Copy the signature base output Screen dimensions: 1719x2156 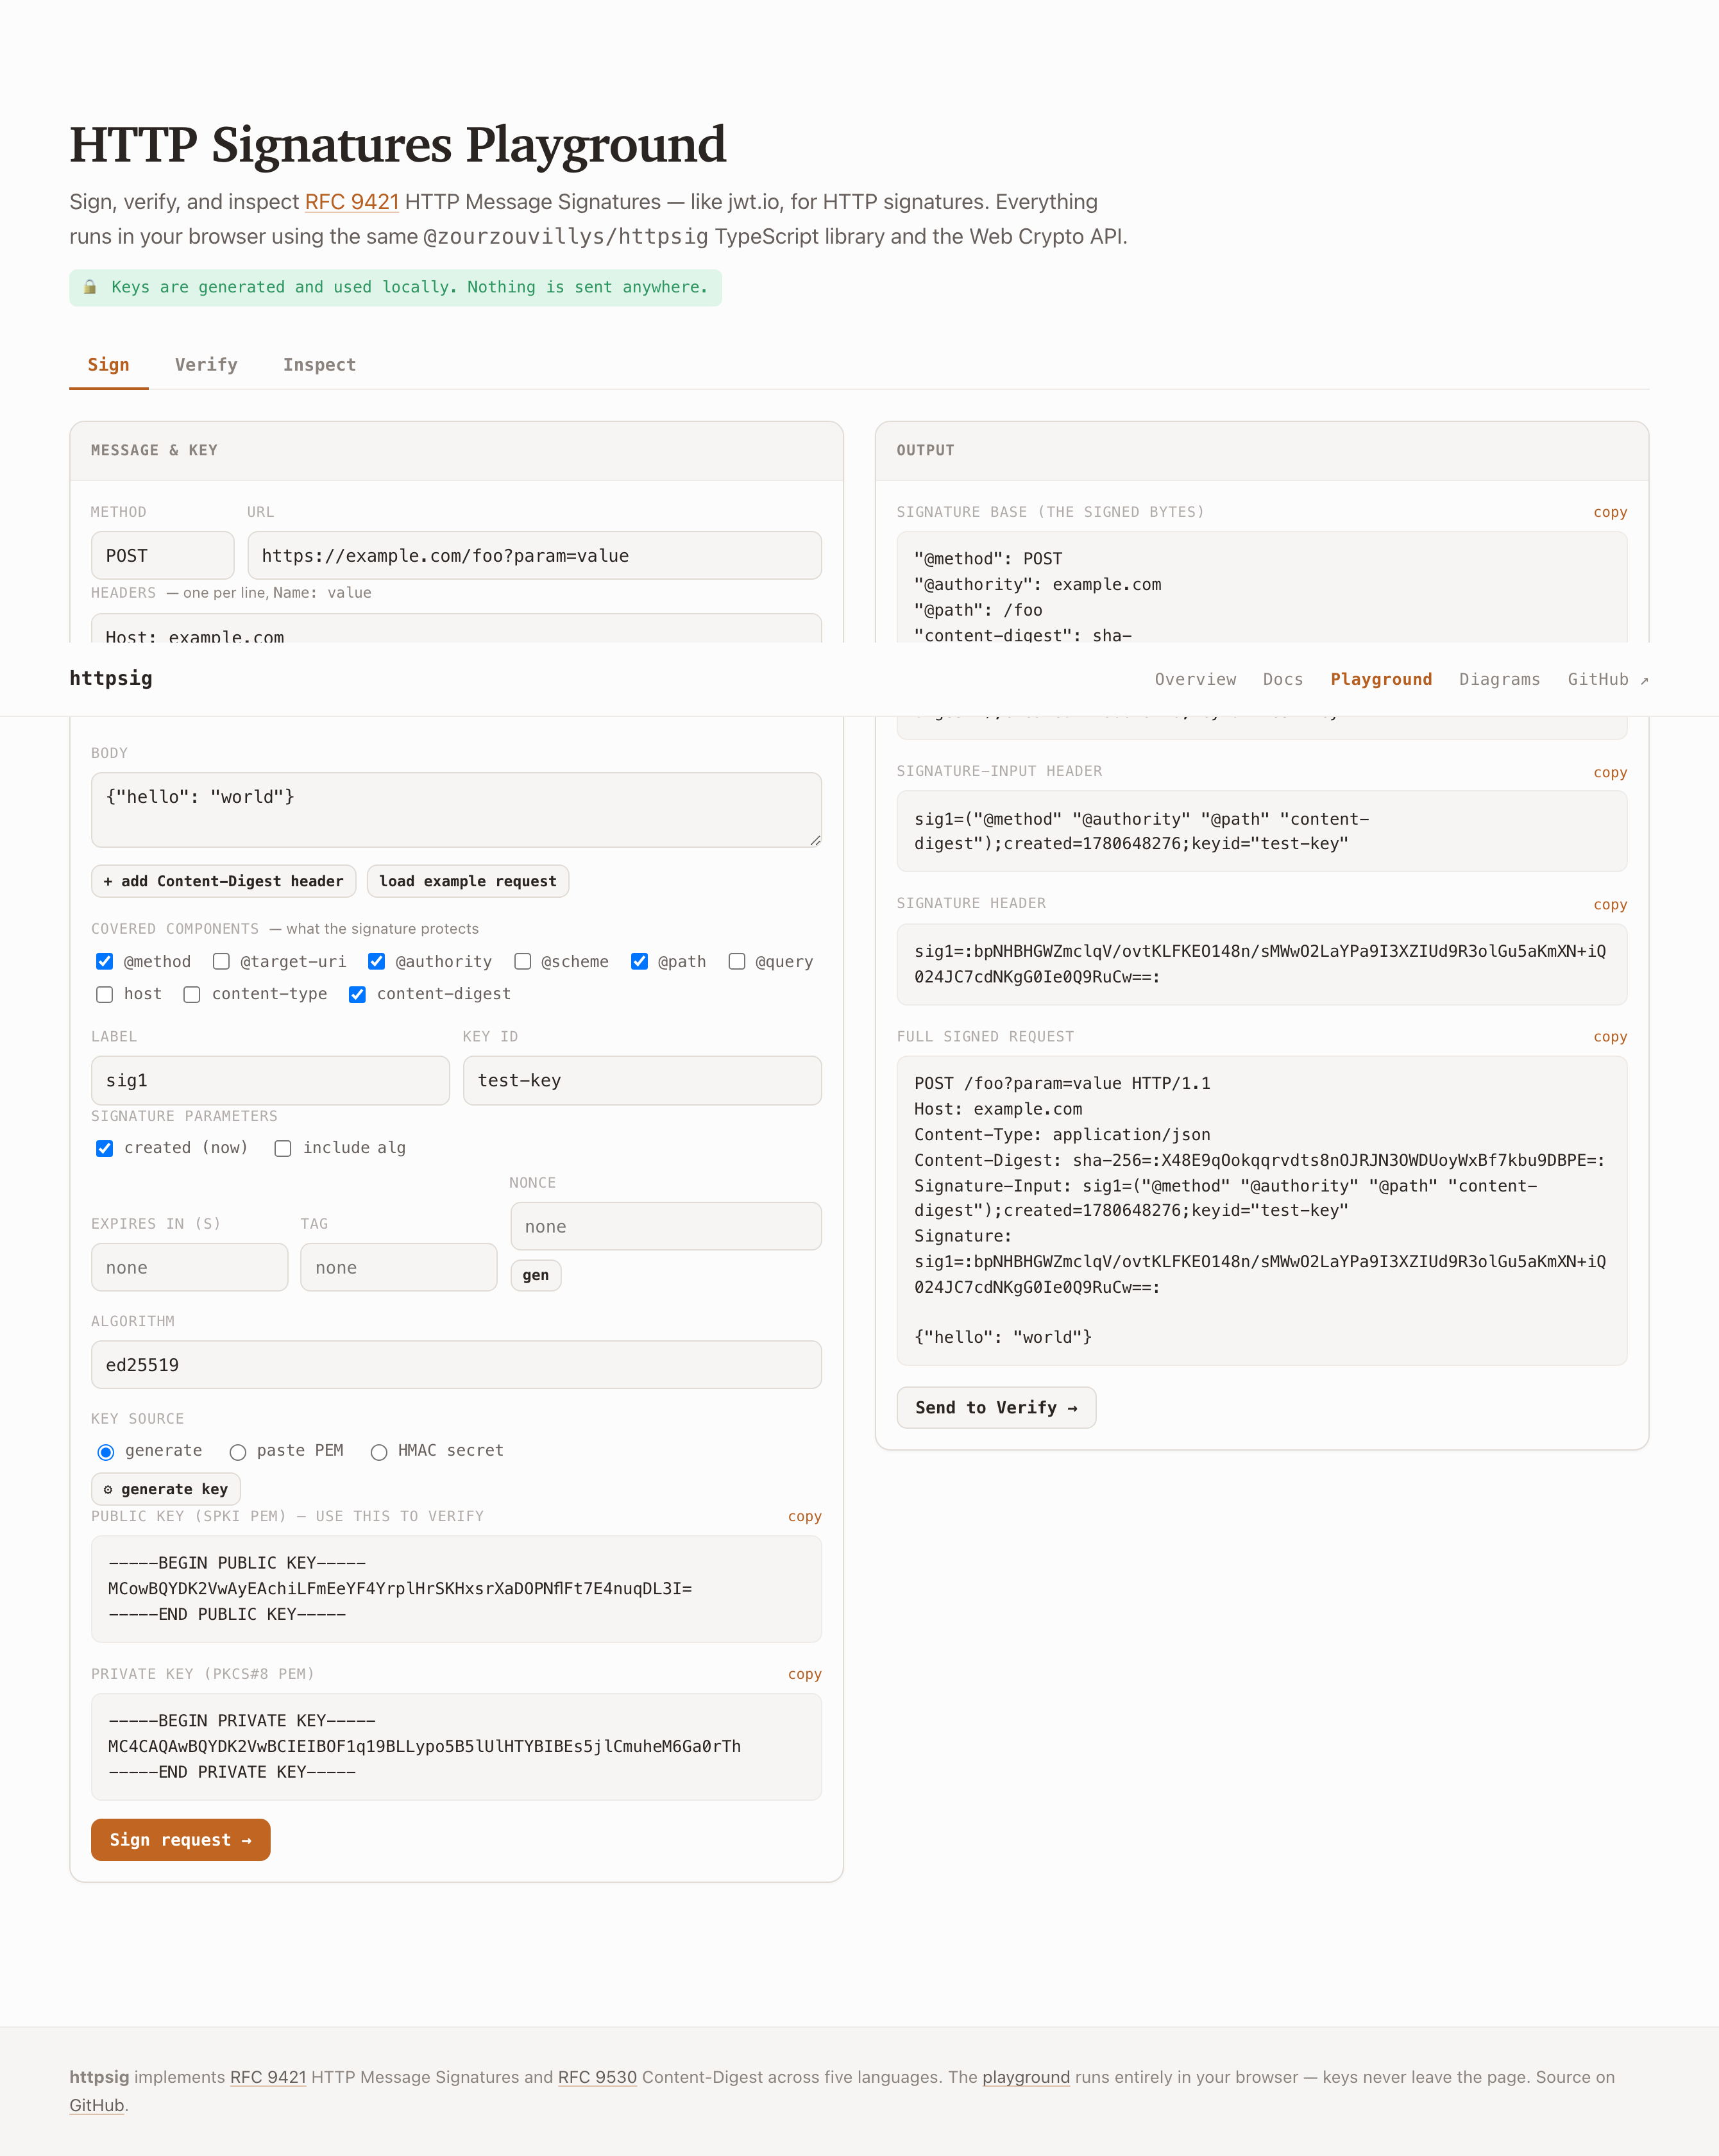click(1610, 512)
